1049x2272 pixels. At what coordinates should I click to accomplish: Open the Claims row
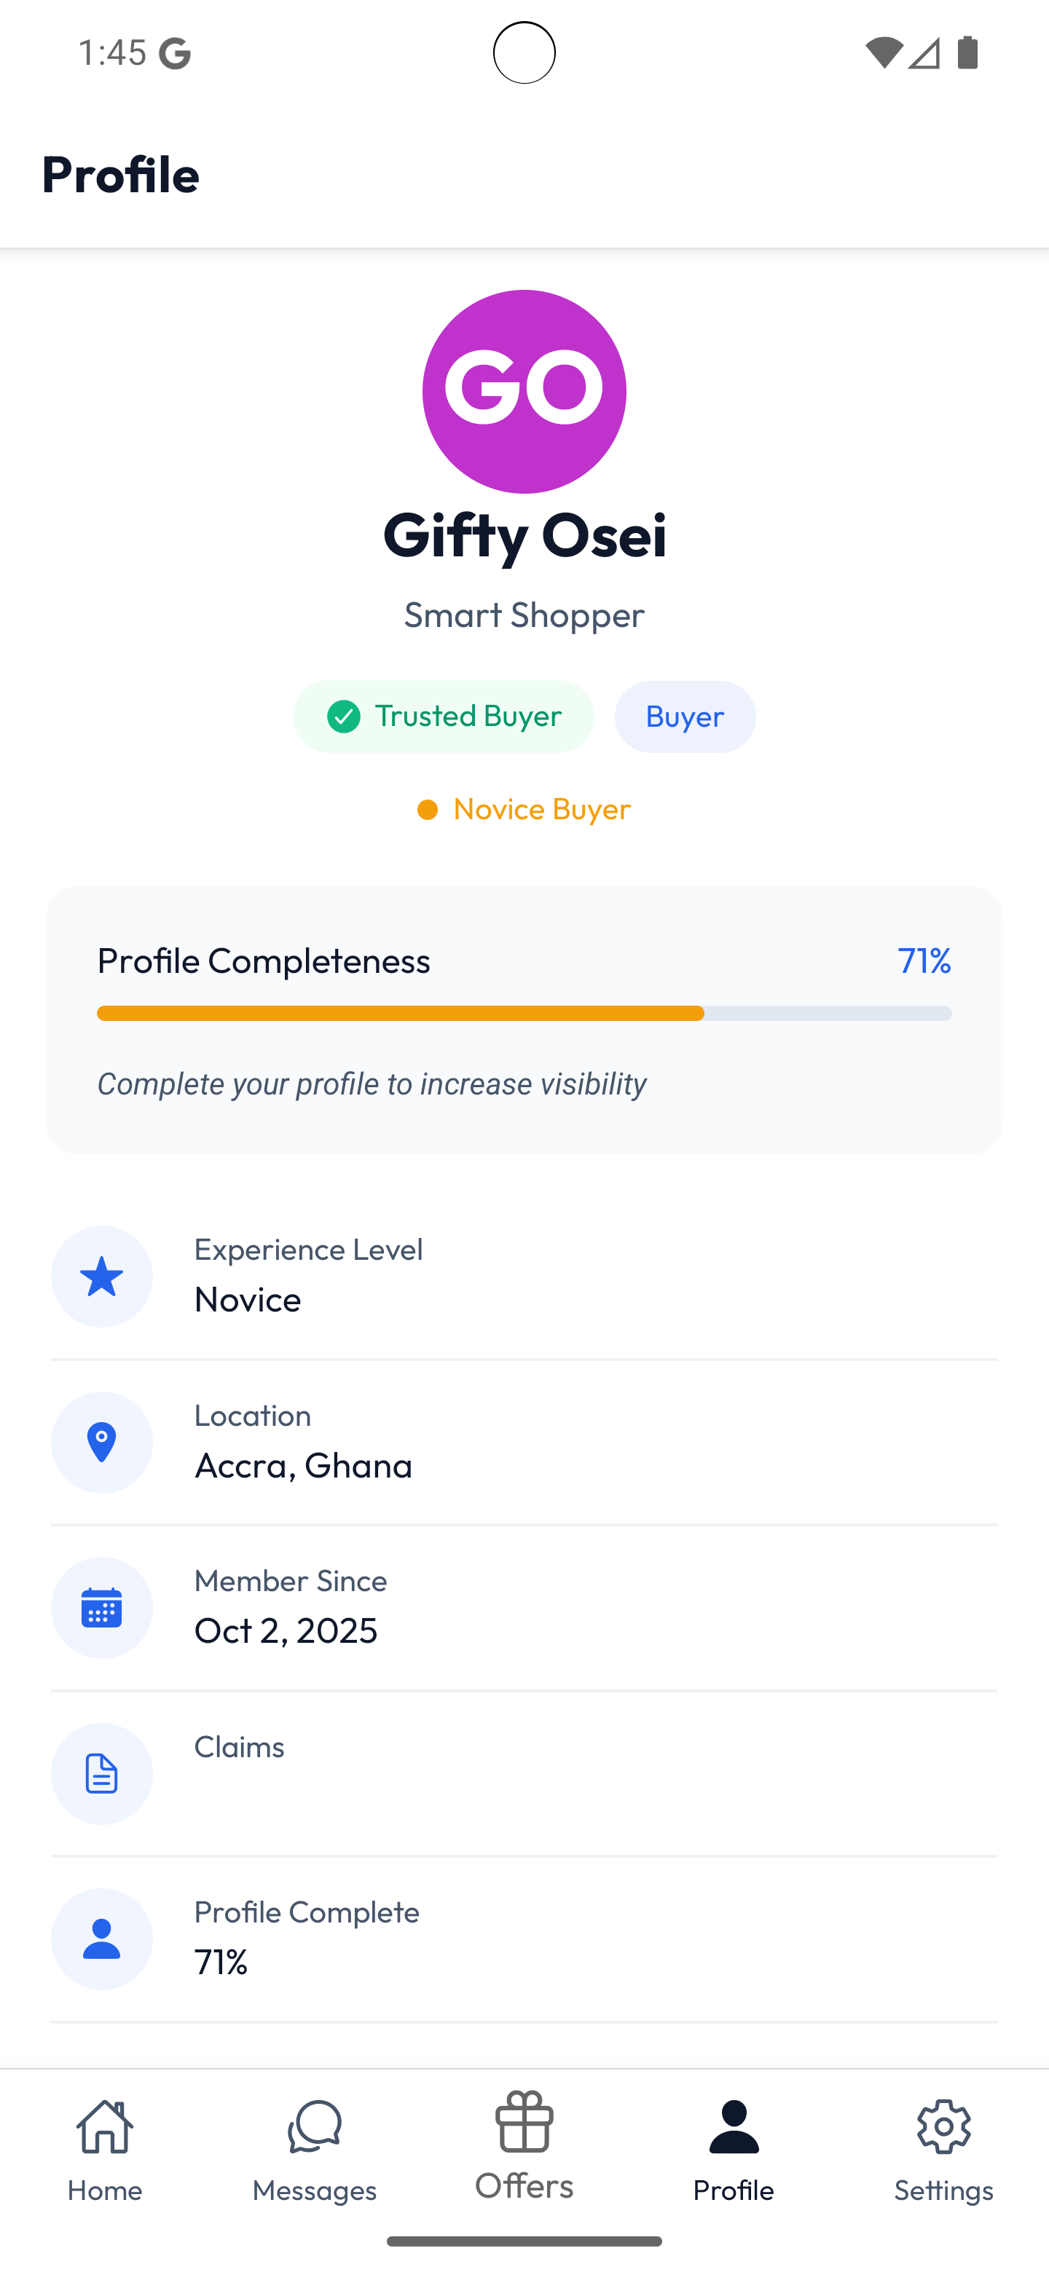(524, 1774)
